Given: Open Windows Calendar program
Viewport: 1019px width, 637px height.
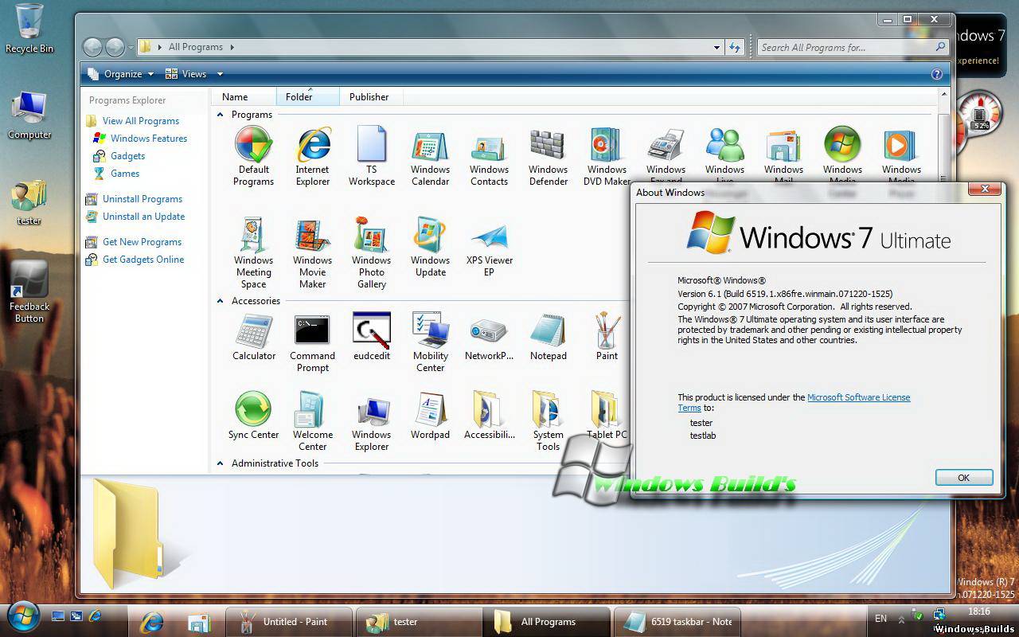Looking at the screenshot, I should (x=431, y=156).
